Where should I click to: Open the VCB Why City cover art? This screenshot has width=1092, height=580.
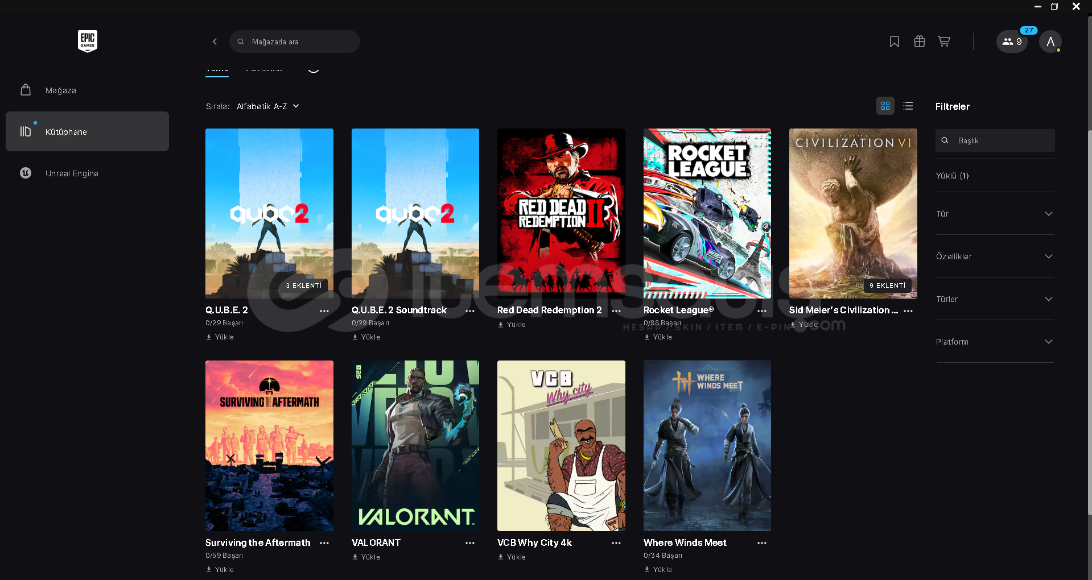(561, 446)
